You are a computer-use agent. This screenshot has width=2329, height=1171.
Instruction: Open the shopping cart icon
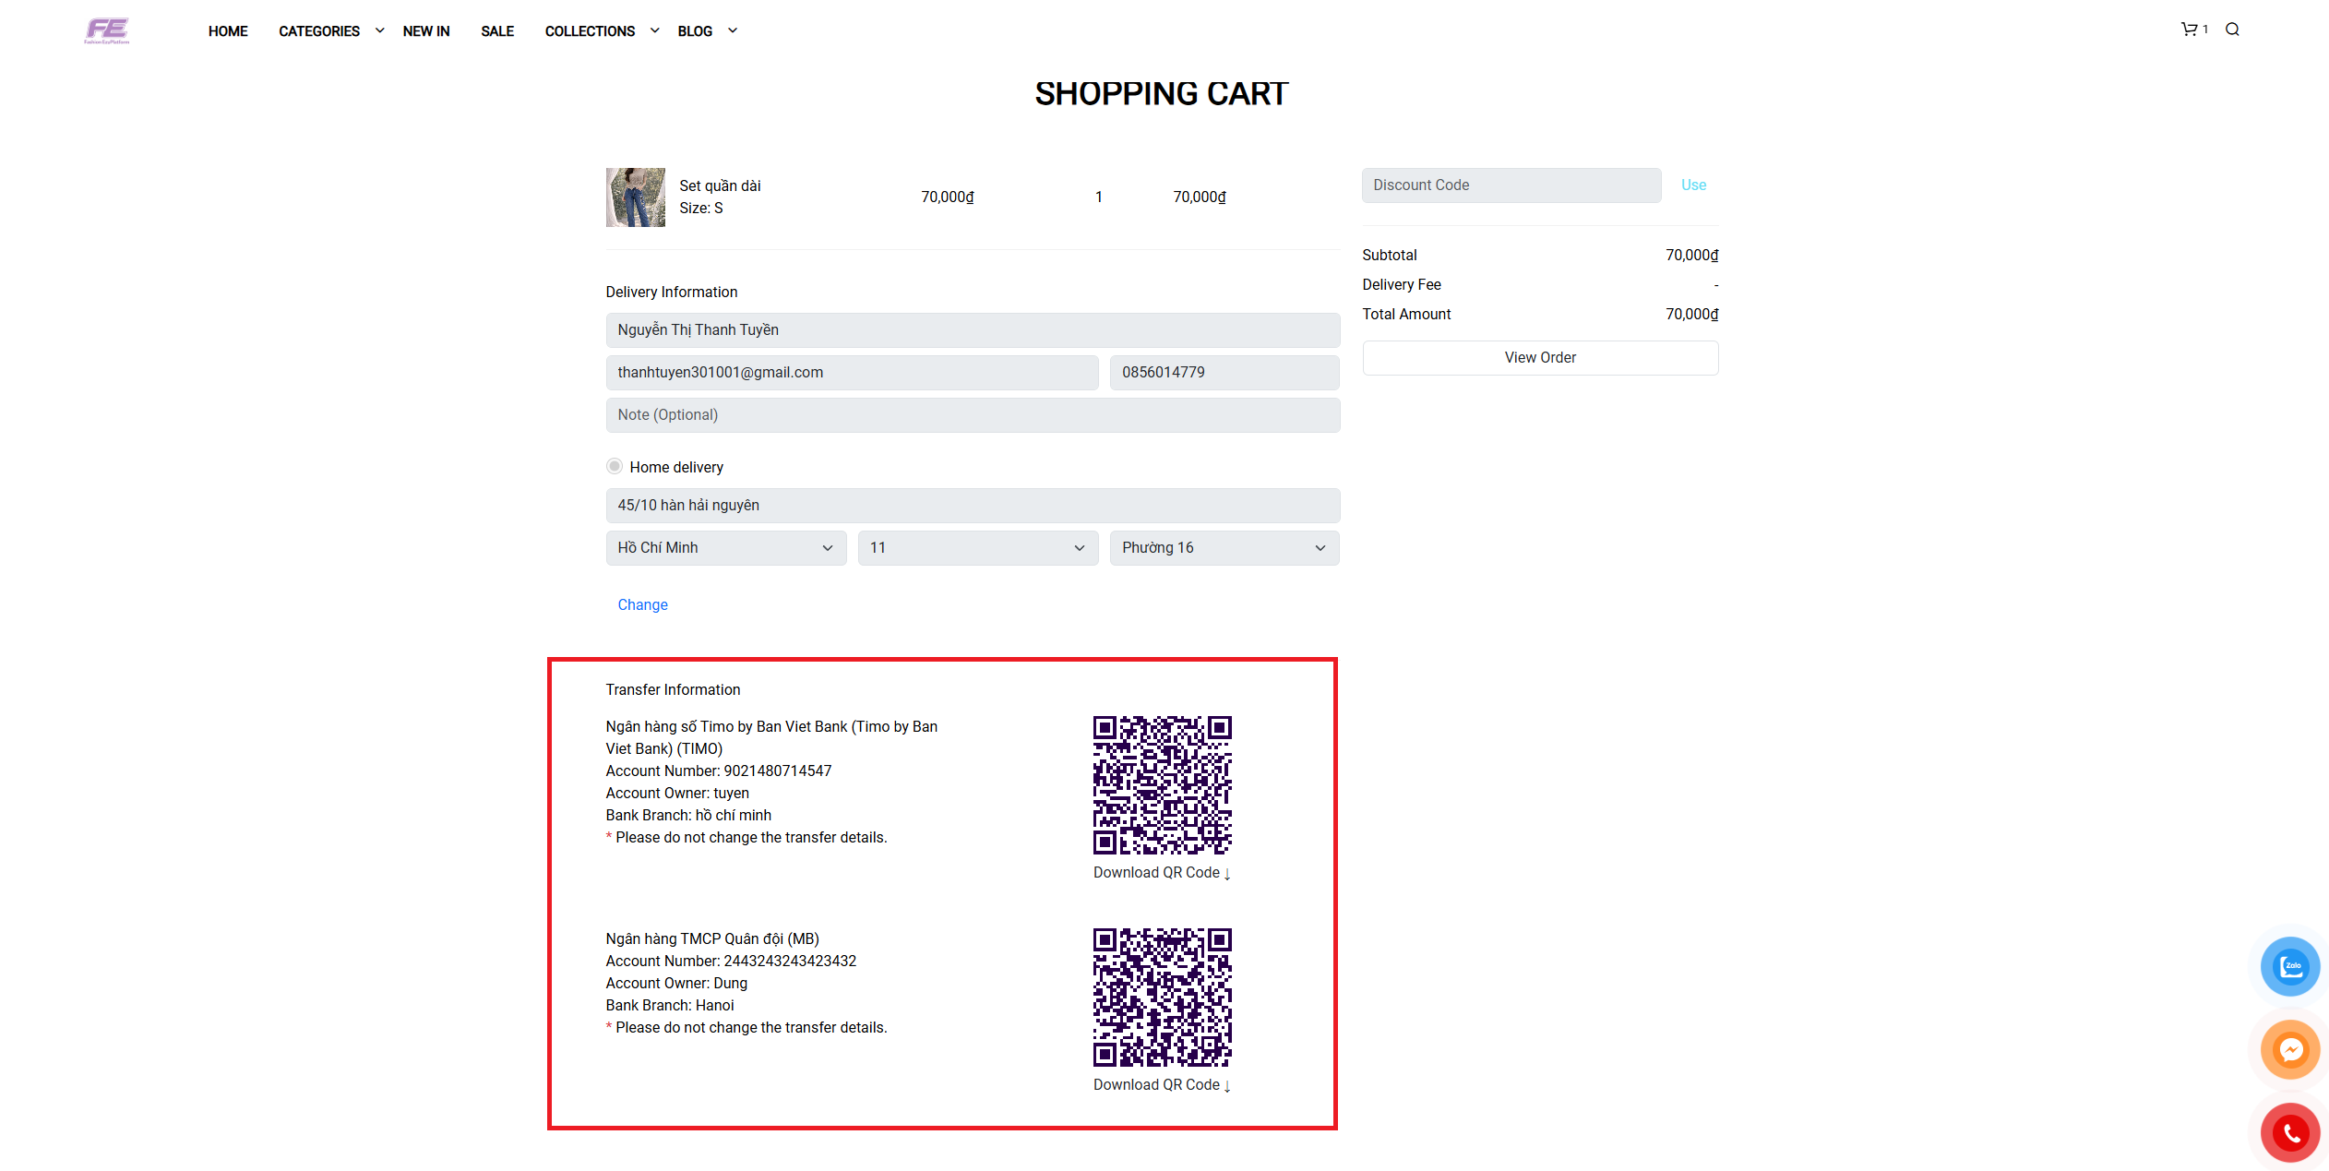[x=2189, y=30]
